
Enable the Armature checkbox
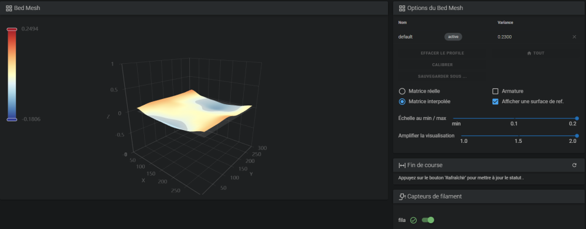[x=496, y=91]
